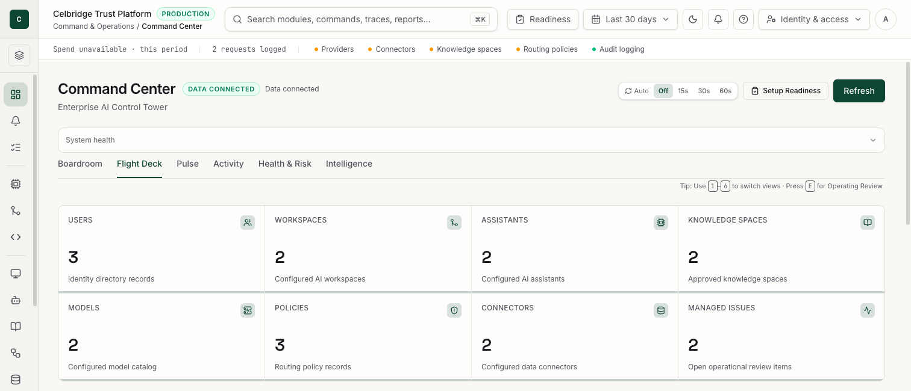Set refresh interval to 15s
Screen dimensions: 911x391
(x=683, y=91)
